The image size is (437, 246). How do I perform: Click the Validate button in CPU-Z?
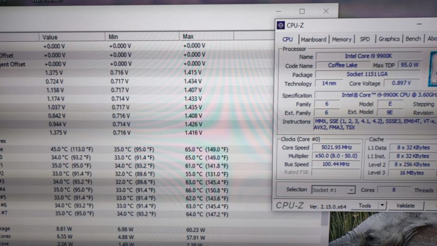[x=406, y=206]
